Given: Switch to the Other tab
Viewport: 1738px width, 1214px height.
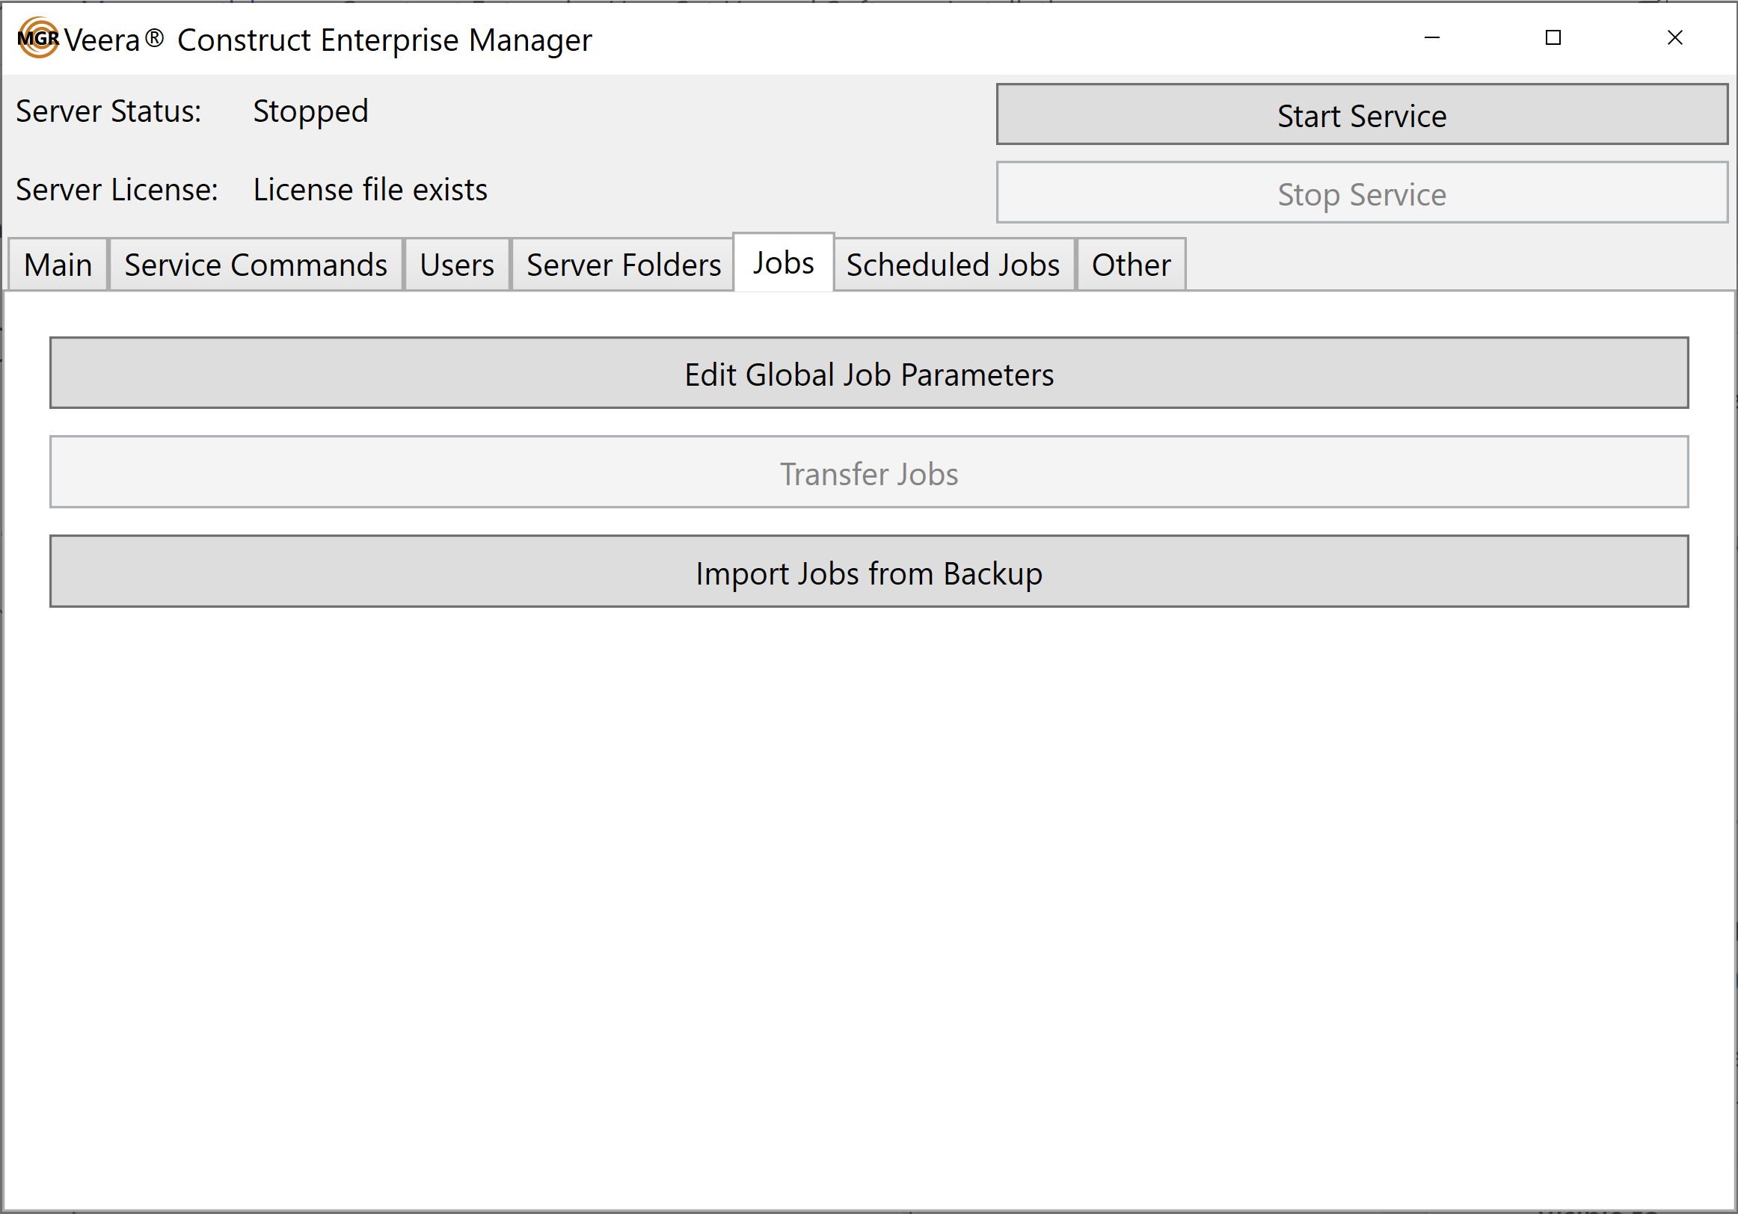Looking at the screenshot, I should (1131, 265).
